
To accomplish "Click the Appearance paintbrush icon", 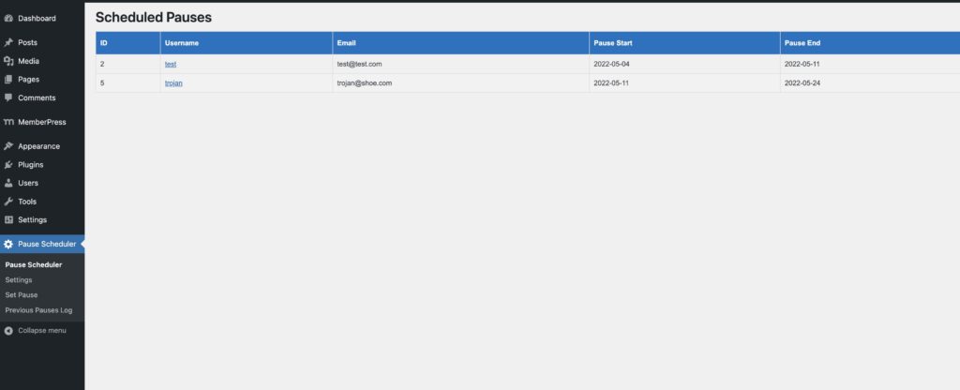I will click(x=8, y=146).
